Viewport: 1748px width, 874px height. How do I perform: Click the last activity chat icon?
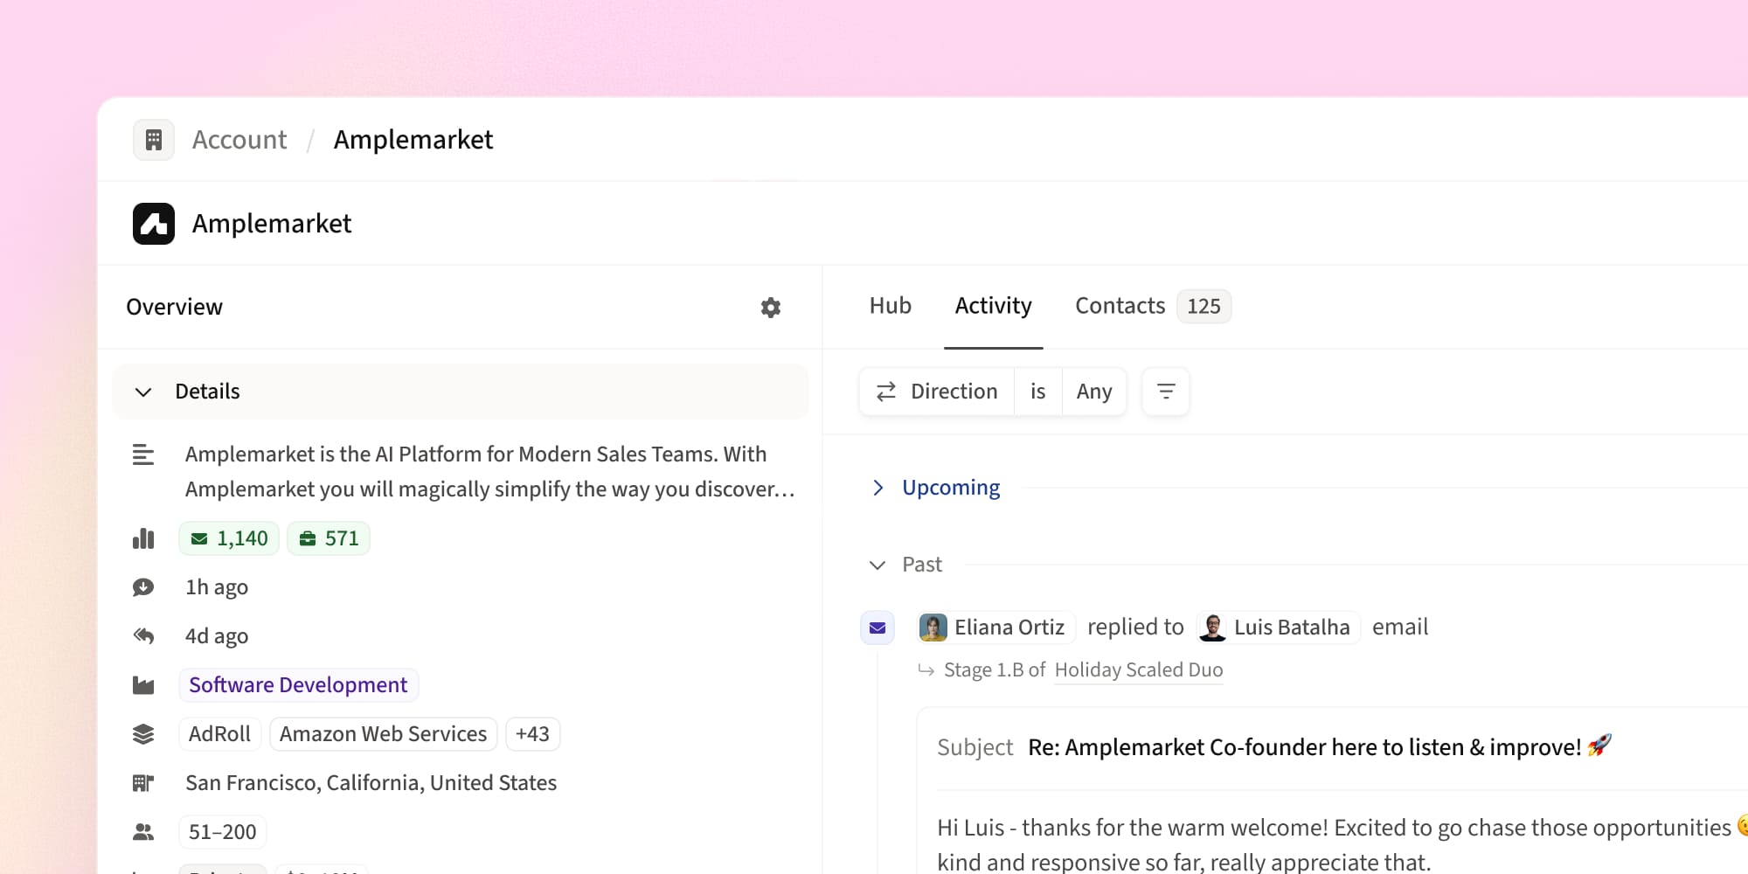tap(143, 587)
